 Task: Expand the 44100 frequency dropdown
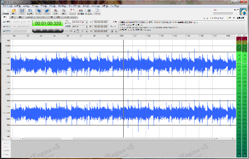(87, 27)
